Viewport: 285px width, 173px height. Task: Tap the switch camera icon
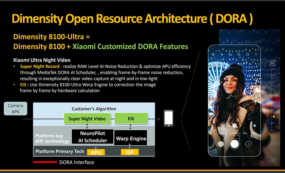248,144
